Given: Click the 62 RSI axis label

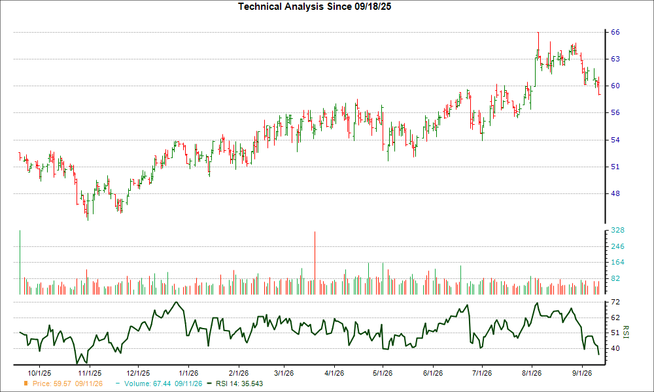Looking at the screenshot, I should 615,318.
